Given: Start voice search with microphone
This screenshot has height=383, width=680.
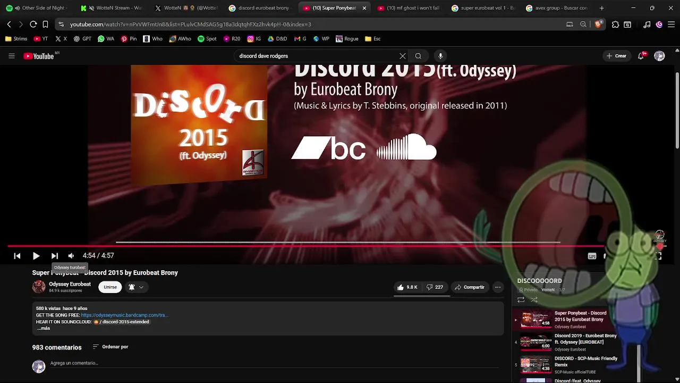Looking at the screenshot, I should click(x=440, y=56).
